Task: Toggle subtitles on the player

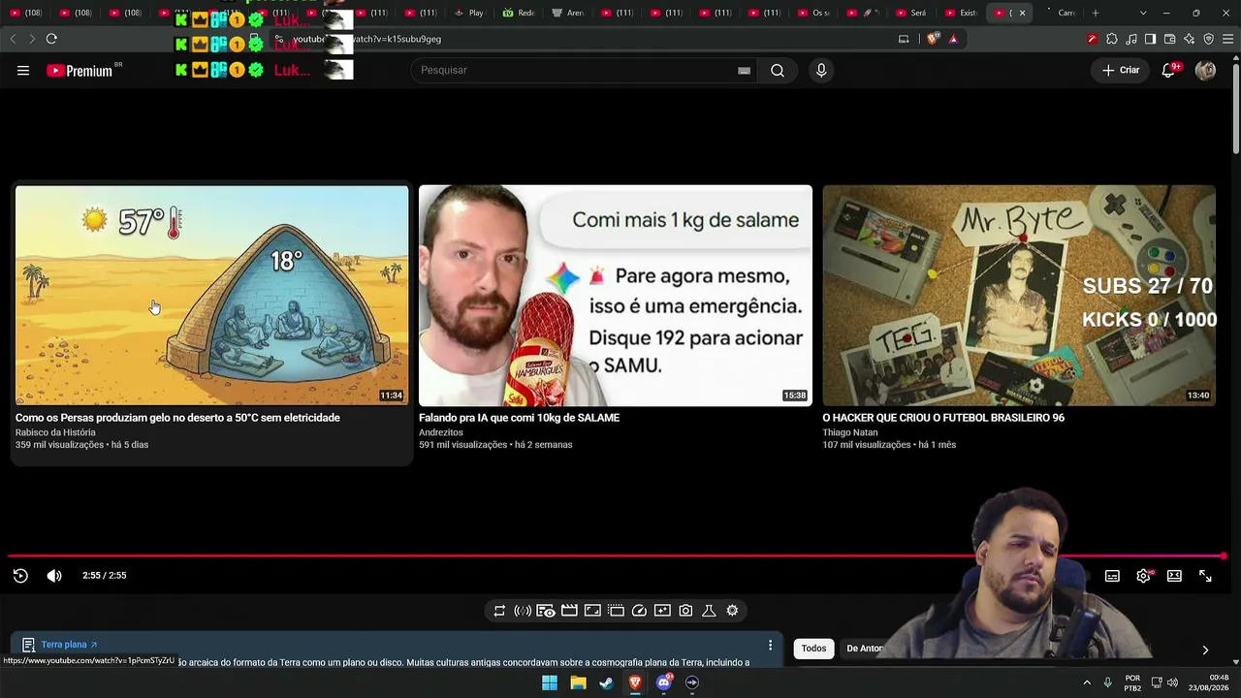Action: pyautogui.click(x=1112, y=576)
